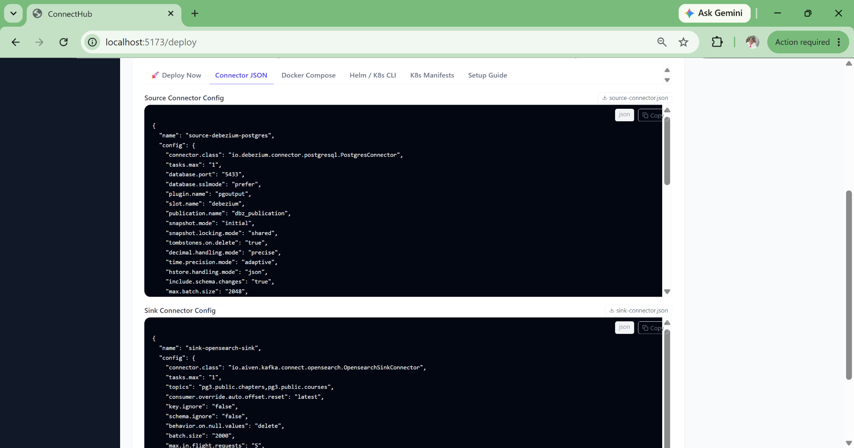Click the source config scrollbar down arrow

click(667, 292)
